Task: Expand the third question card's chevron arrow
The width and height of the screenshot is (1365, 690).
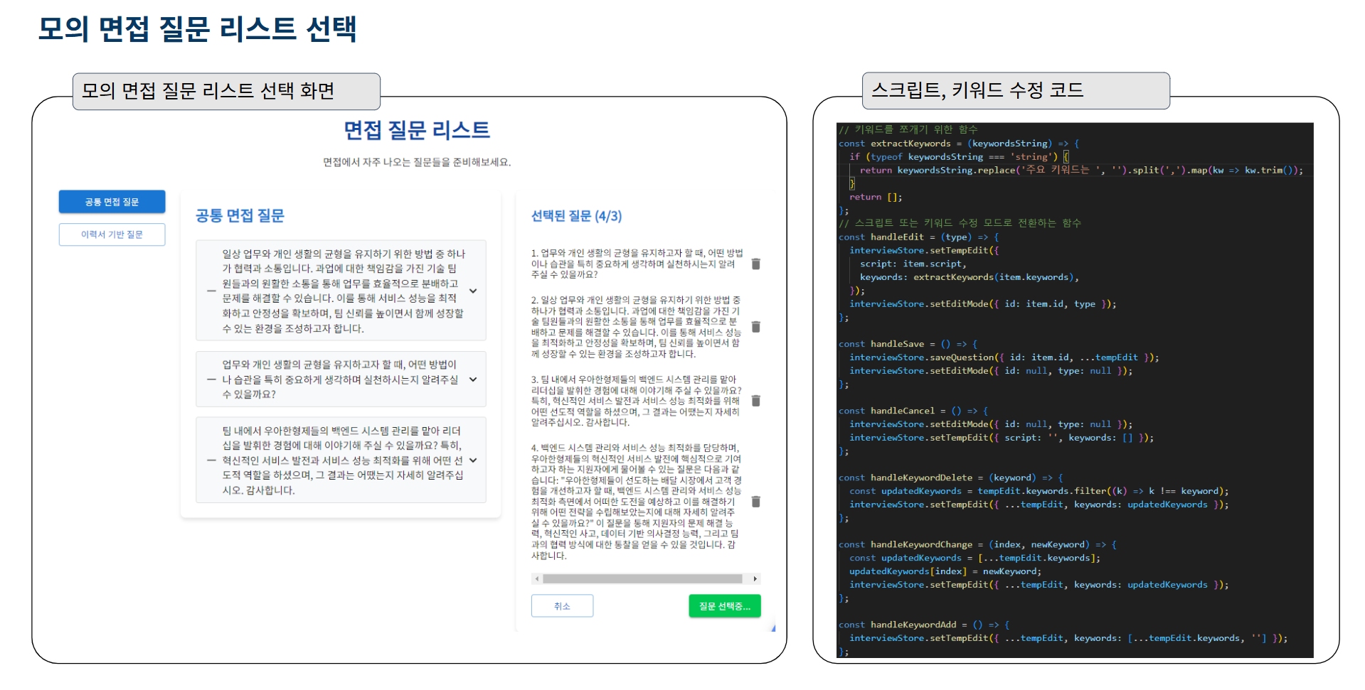Action: (x=473, y=460)
